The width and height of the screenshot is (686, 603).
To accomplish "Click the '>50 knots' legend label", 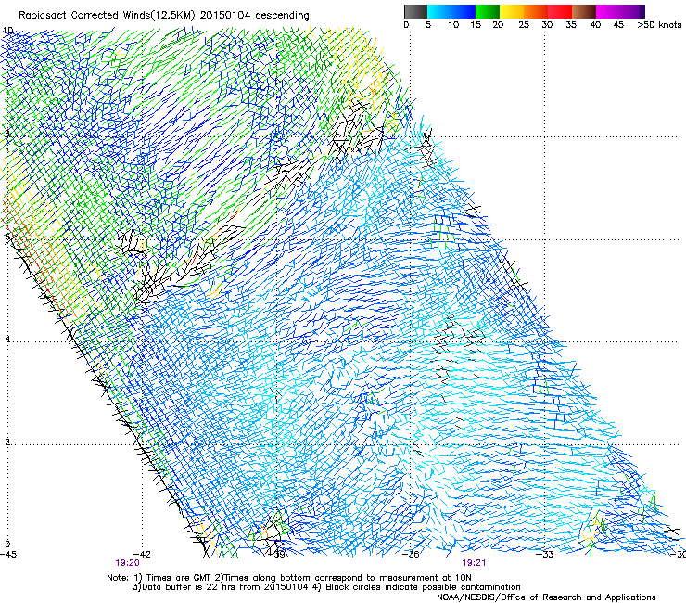I will point(659,25).
